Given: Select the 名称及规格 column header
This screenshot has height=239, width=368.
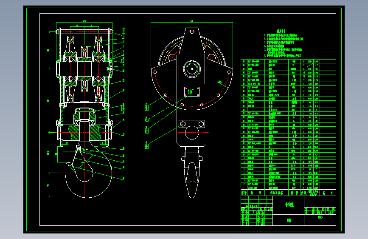Looking at the screenshot, I should click(x=276, y=193).
